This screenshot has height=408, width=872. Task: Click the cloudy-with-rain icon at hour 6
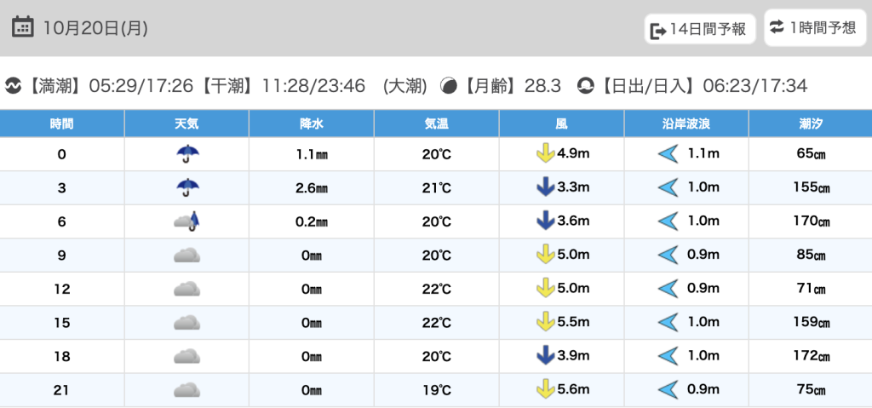pos(186,221)
